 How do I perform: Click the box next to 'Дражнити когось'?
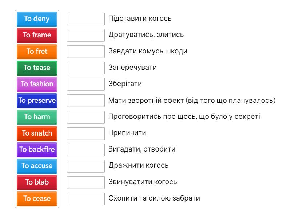(x=85, y=166)
